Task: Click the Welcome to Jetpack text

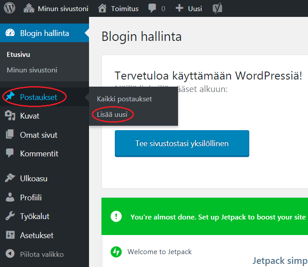Action: click(159, 252)
